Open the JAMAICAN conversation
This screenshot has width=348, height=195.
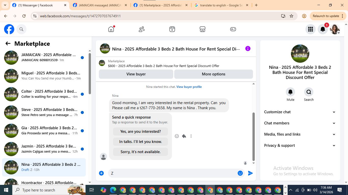pyautogui.click(x=44, y=58)
